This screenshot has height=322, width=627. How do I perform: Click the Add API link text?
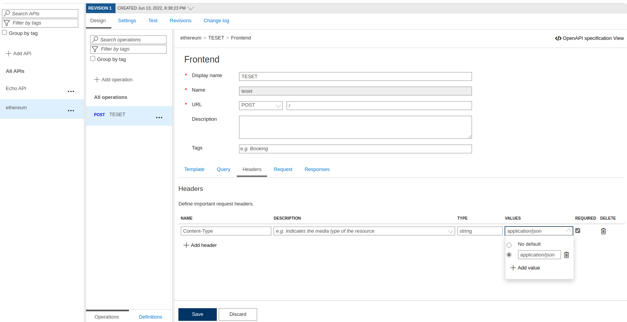point(22,54)
